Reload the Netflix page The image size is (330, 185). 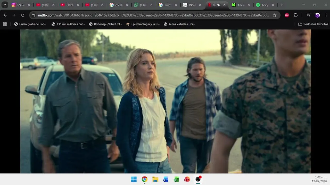click(x=23, y=15)
